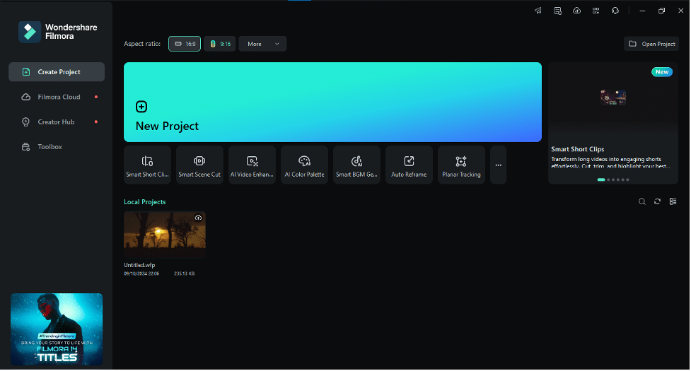Viewport: 691px width, 371px height.
Task: Open Filmora Cloud in sidebar
Action: pyautogui.click(x=57, y=97)
